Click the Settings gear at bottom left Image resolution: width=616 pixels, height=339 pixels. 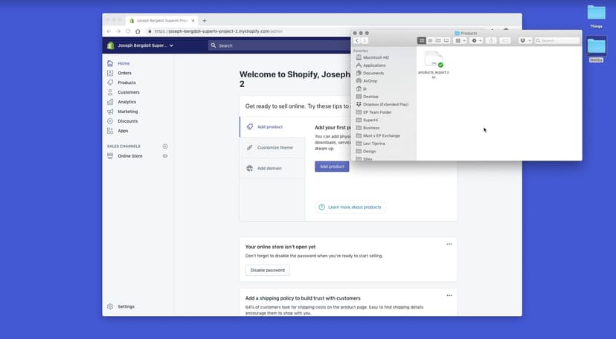(111, 306)
